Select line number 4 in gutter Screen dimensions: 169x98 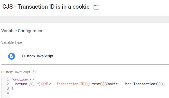coord(8,93)
